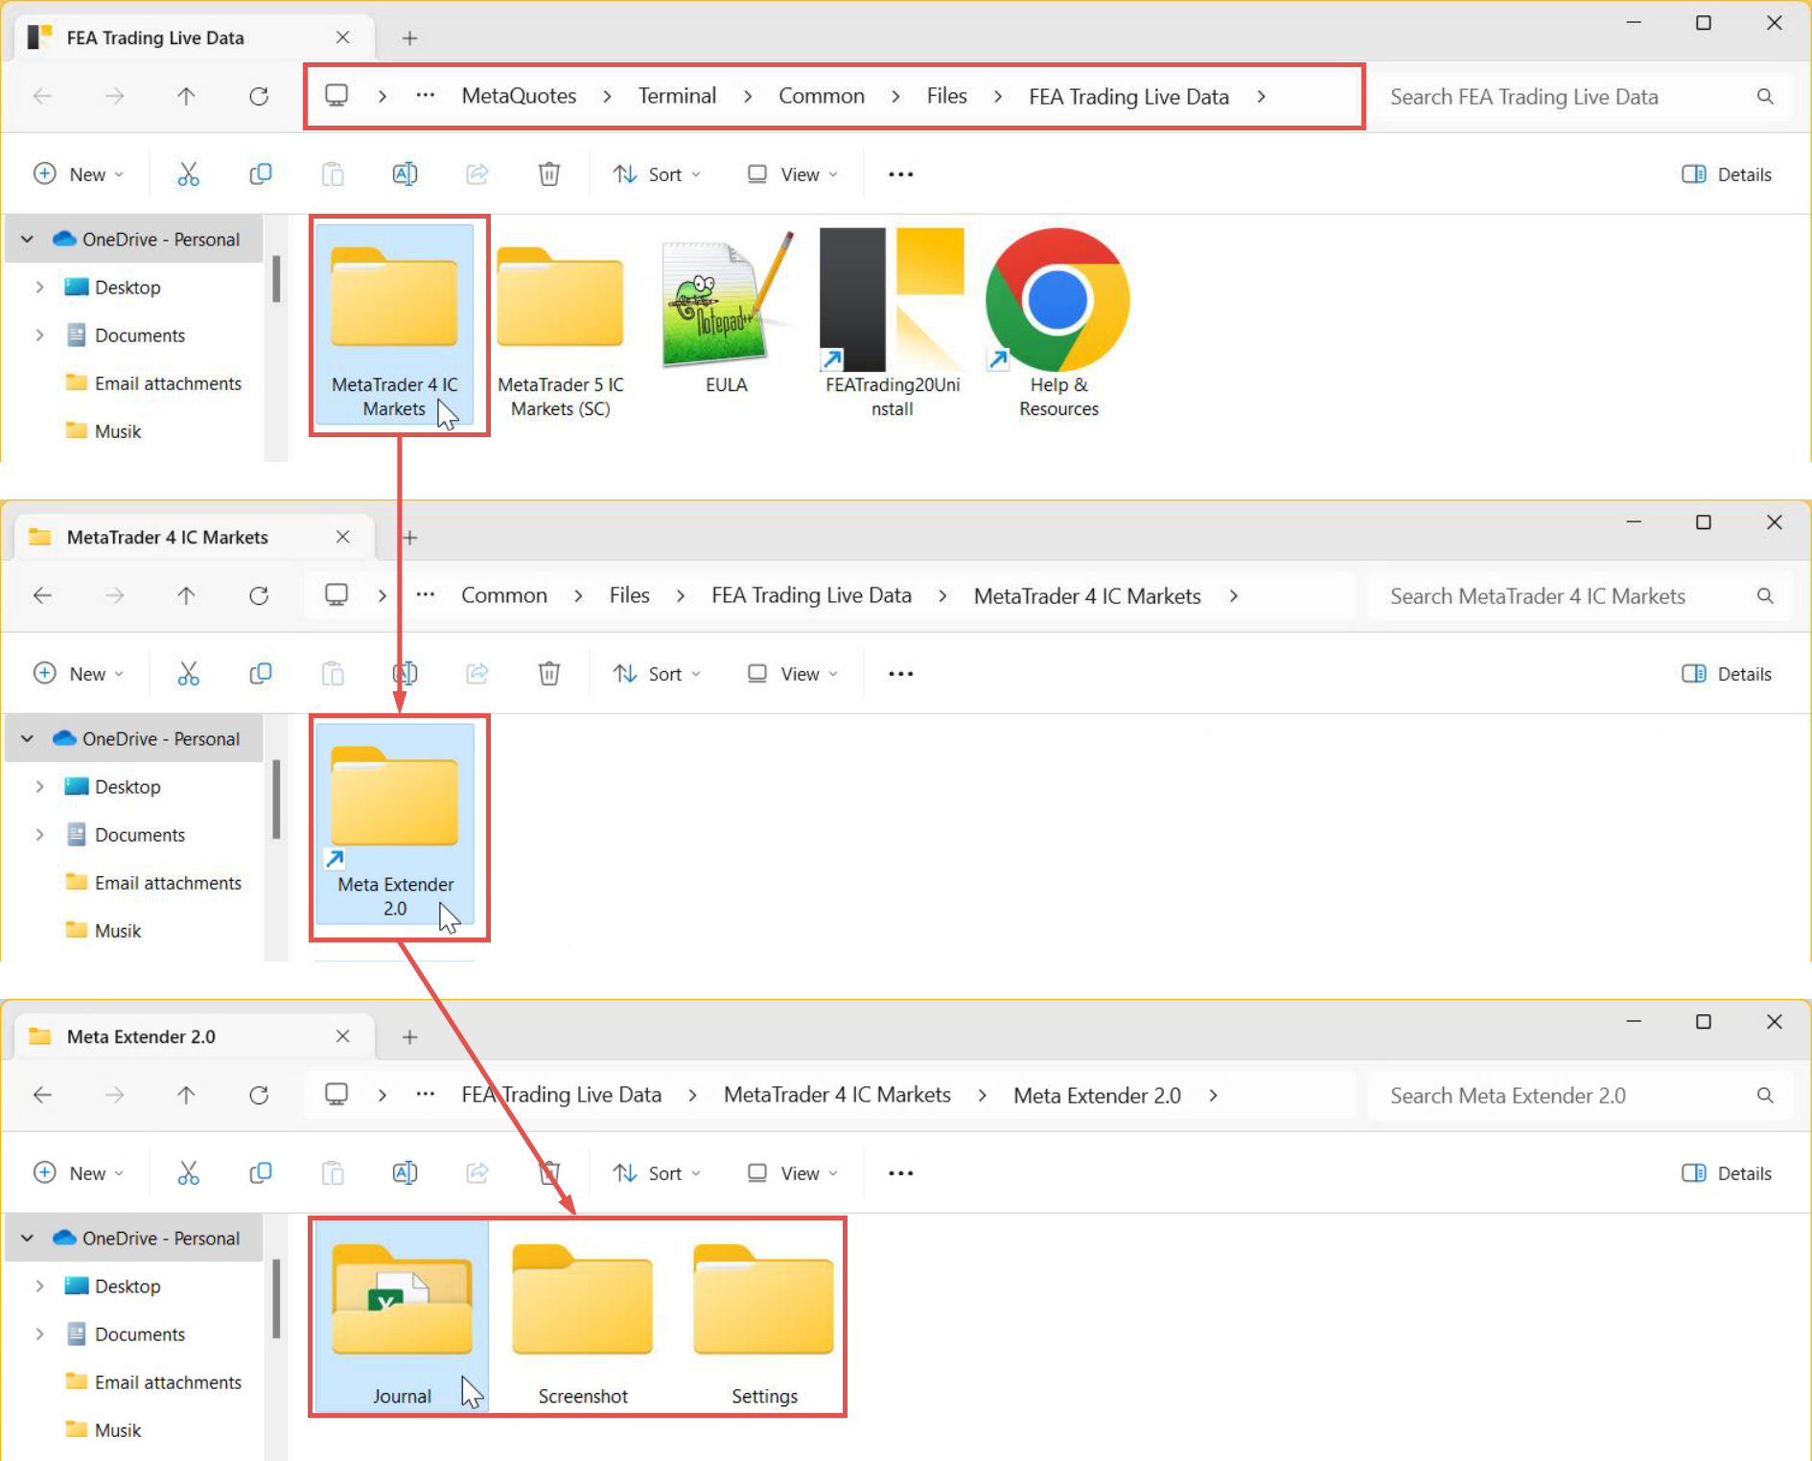This screenshot has width=1812, height=1461.
Task: Click MetaTrader 4 IC Markets in Meta Extender breadcrumb
Action: tap(837, 1095)
